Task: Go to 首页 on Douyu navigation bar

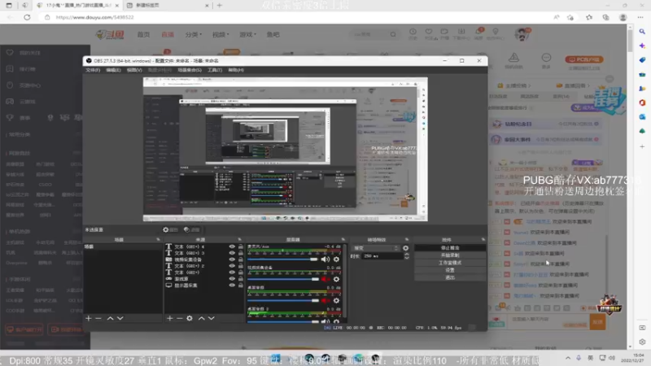Action: (143, 34)
